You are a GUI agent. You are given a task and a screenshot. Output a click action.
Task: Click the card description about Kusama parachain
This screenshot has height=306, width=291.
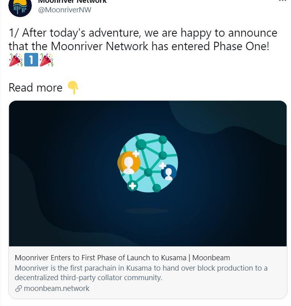click(141, 273)
